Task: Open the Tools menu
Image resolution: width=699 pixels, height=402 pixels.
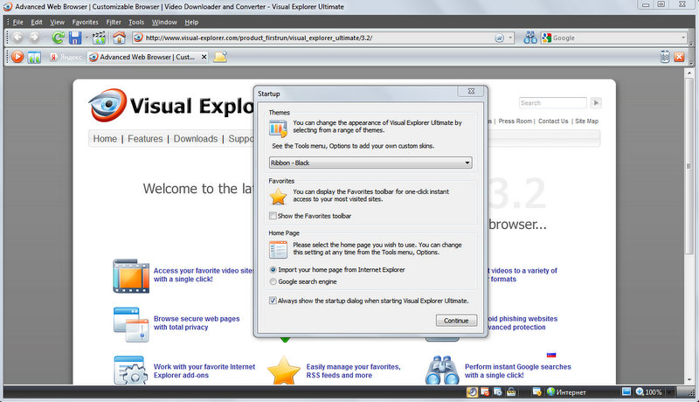Action: point(136,22)
